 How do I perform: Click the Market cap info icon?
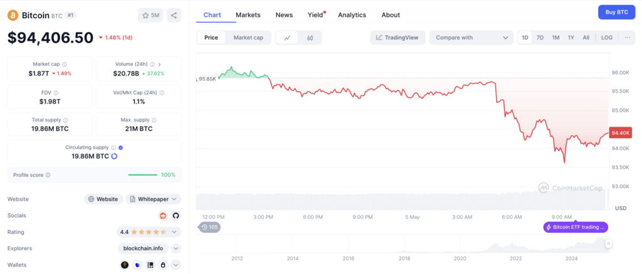[x=65, y=65]
